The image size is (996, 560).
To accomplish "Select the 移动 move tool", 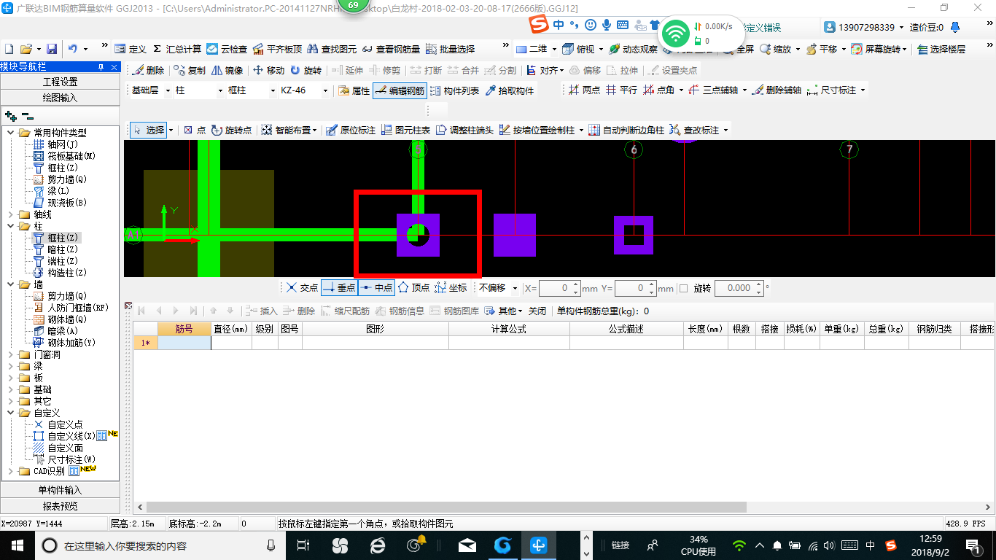I will pos(268,71).
